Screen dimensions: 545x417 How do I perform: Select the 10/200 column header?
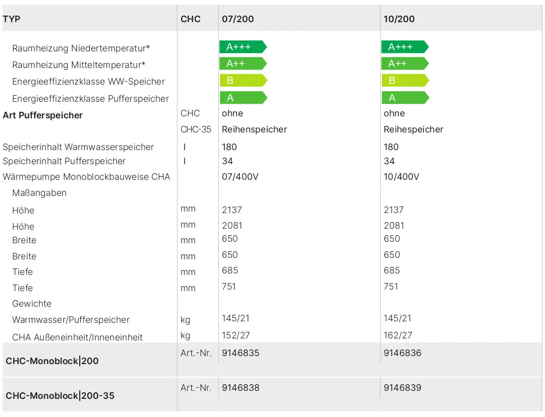tap(399, 19)
